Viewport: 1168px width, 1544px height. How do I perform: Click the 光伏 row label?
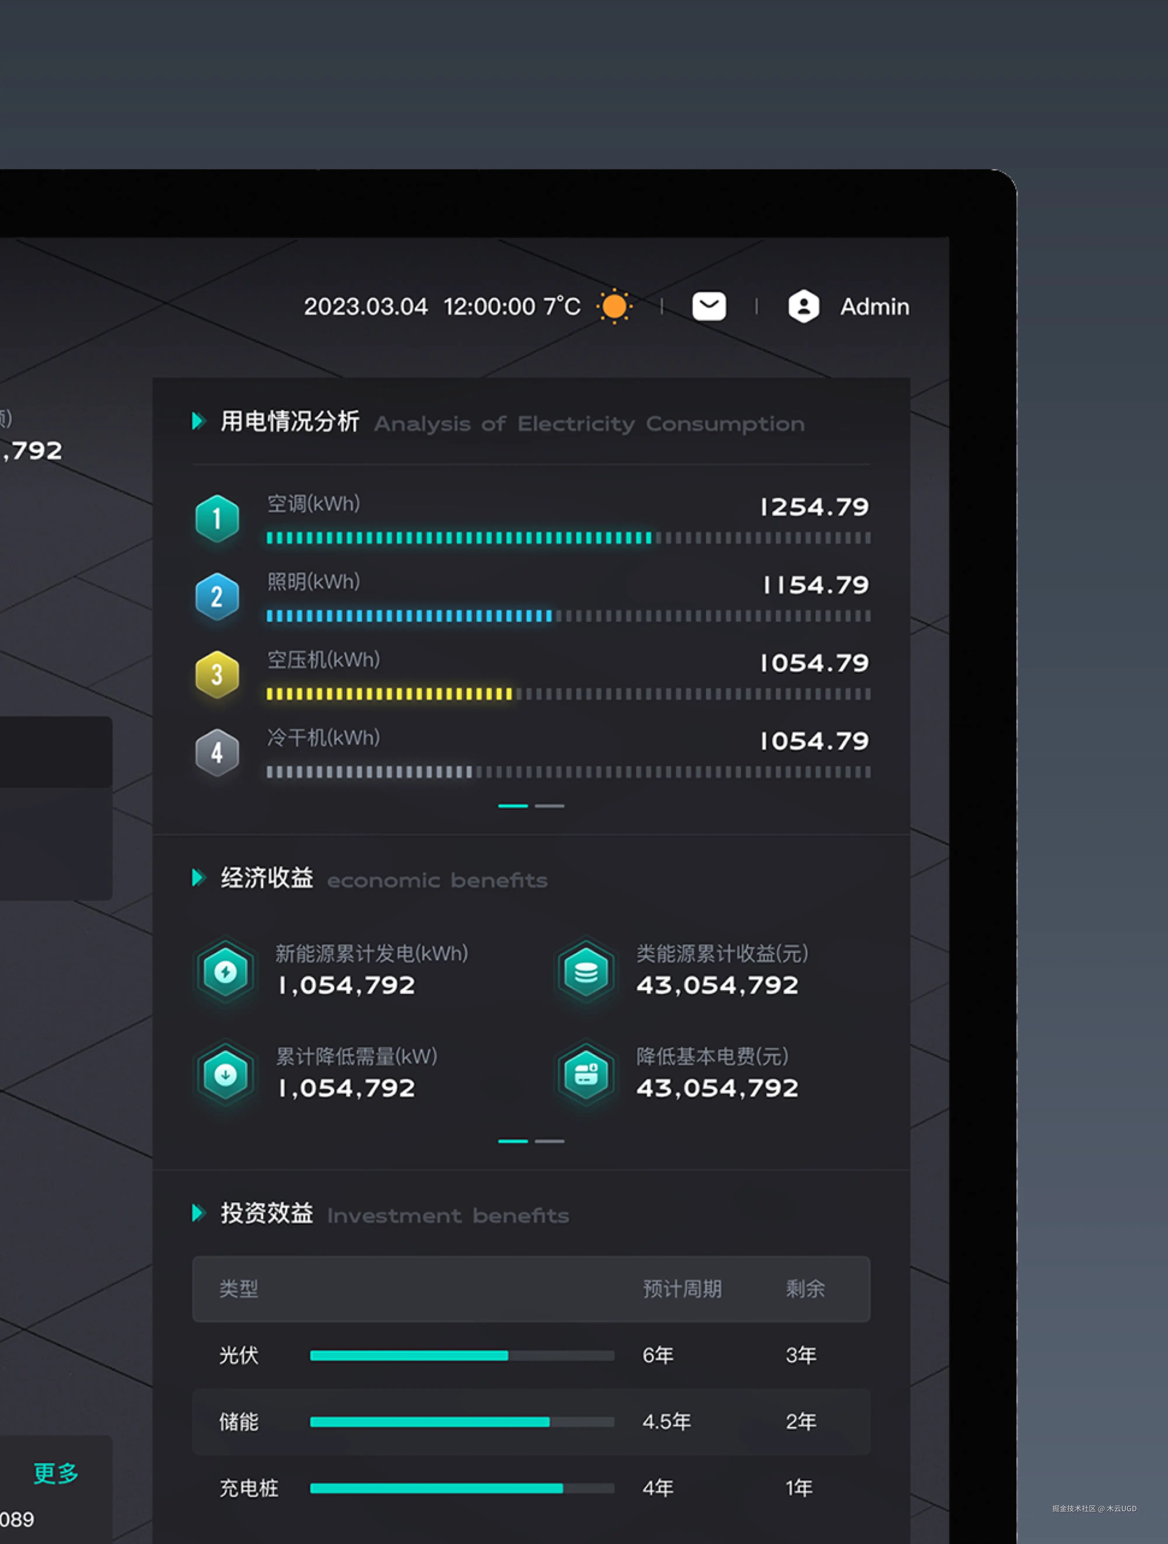pyautogui.click(x=239, y=1356)
